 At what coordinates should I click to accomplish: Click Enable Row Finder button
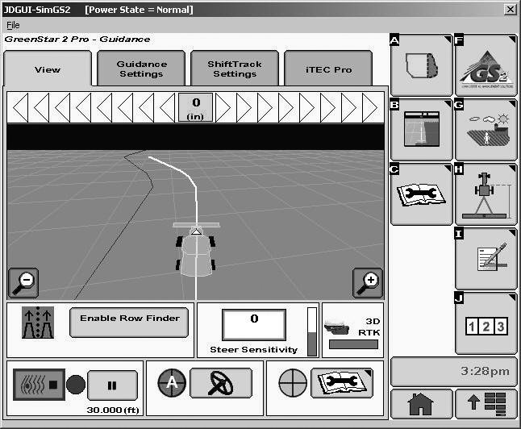point(129,319)
